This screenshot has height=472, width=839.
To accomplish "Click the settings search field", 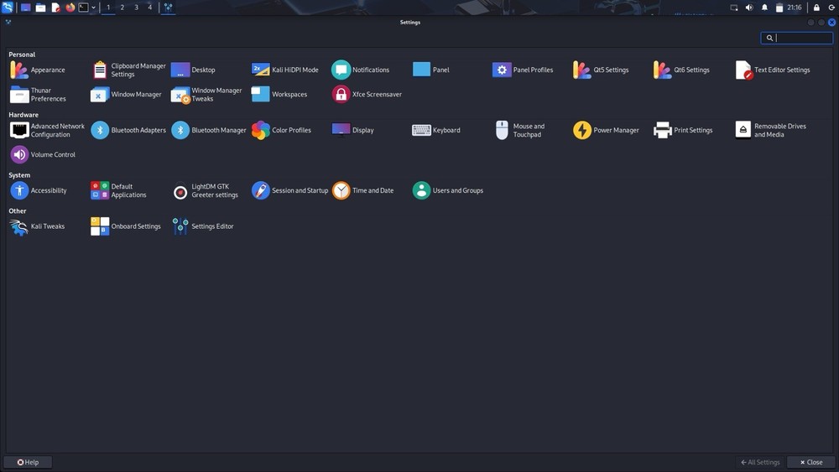I will [x=797, y=38].
